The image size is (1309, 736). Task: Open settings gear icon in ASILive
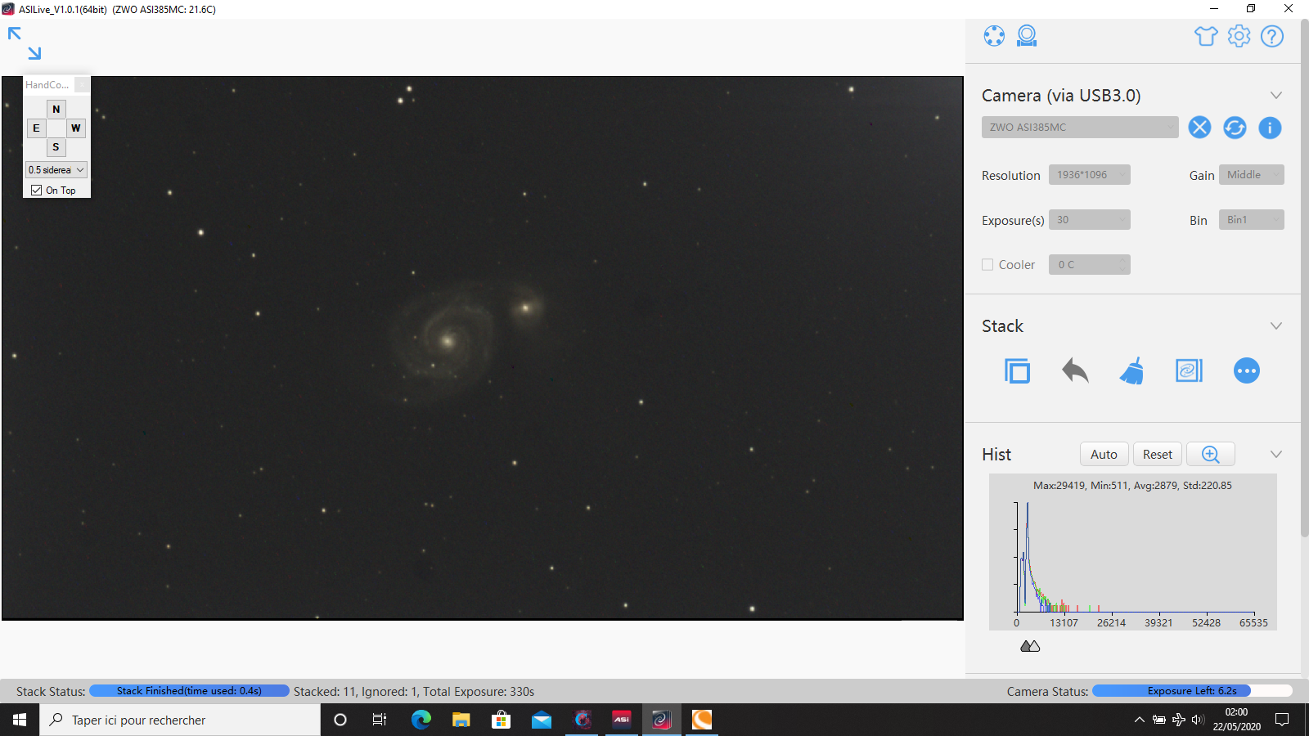point(1239,36)
